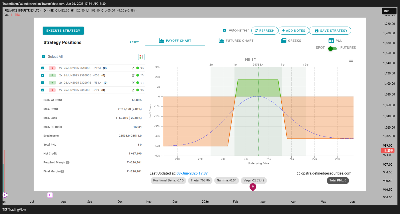The height and width of the screenshot is (214, 400).
Task: Uncheck the 25400CE position checkbox
Action: pos(43,68)
